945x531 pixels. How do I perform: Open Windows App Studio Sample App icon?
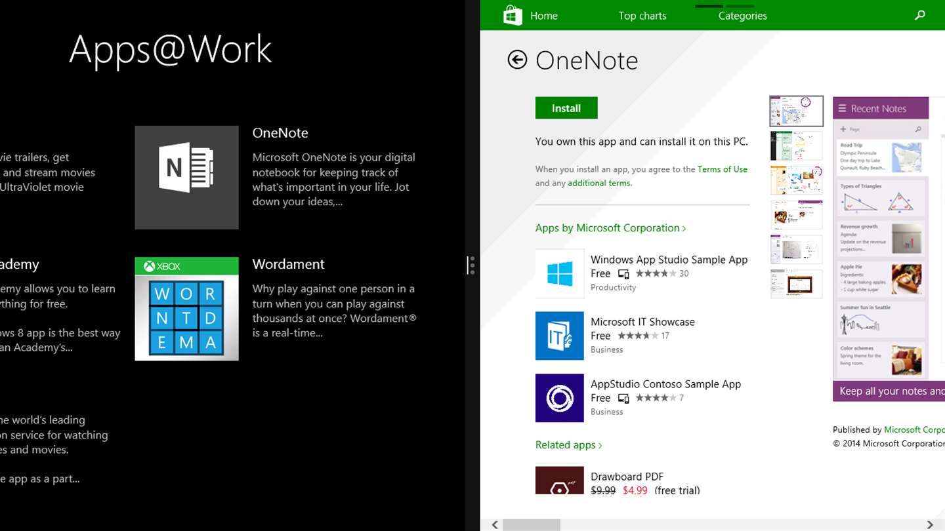(x=559, y=273)
